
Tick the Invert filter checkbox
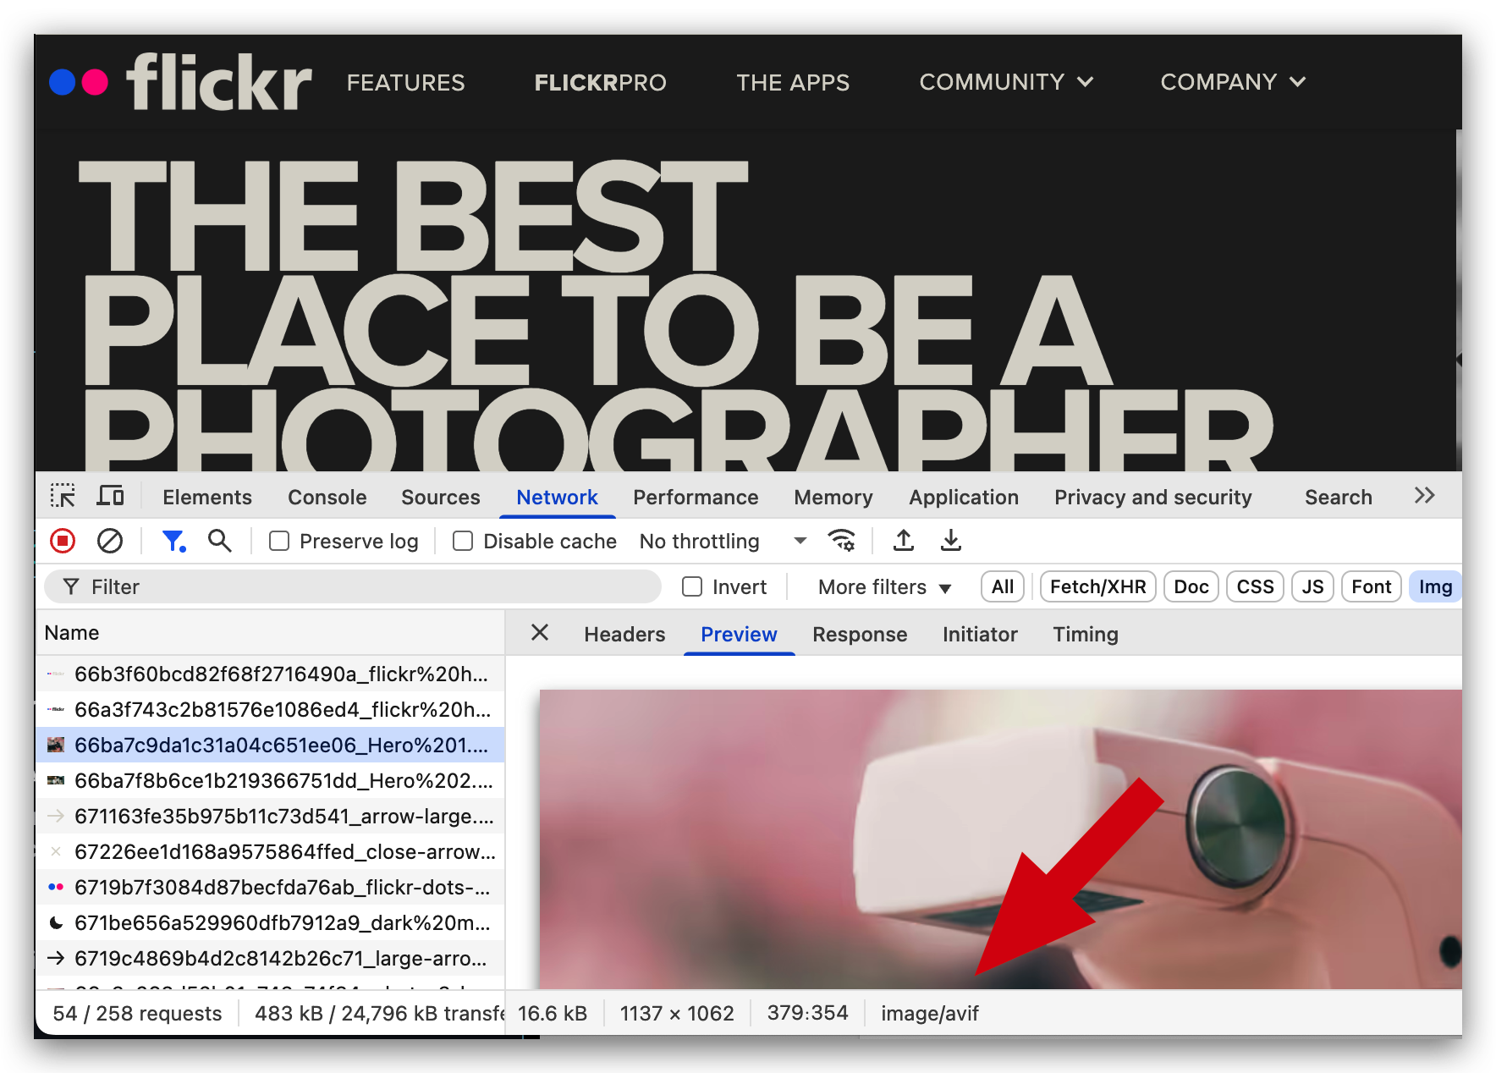[x=692, y=587]
